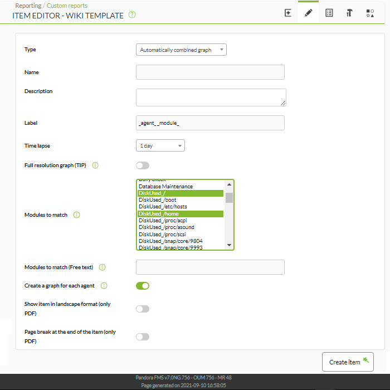
Task: Click module list scrollbar up arrow
Action: click(229, 184)
